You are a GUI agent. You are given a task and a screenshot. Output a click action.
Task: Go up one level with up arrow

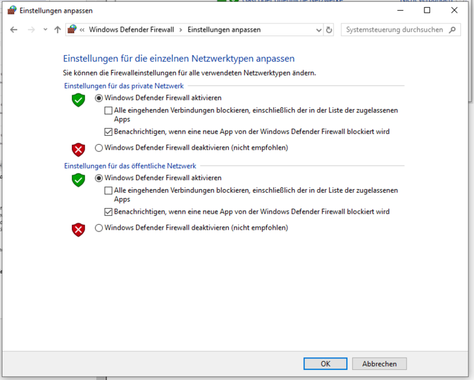tap(57, 30)
